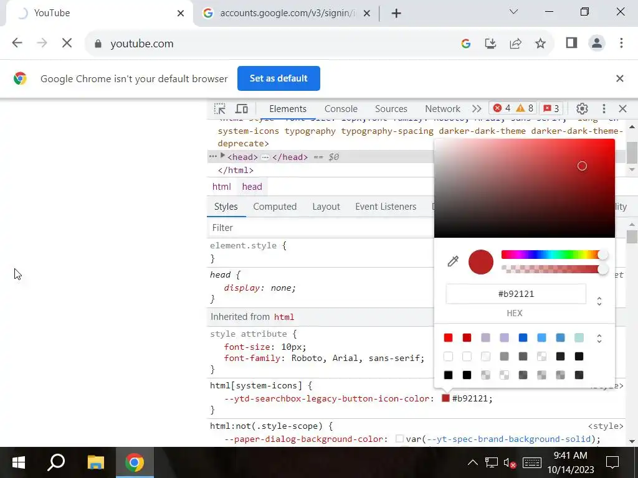Expand the head element disclosure triangle
The width and height of the screenshot is (638, 478).
(222, 156)
